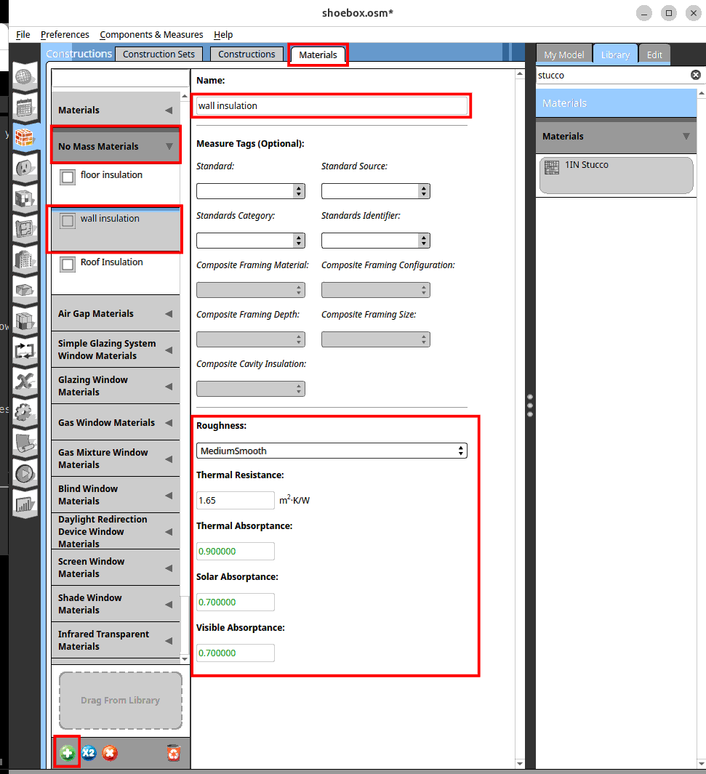Viewport: 706px width, 774px height.
Task: Open the Site globe sidebar icon
Action: pos(25,76)
